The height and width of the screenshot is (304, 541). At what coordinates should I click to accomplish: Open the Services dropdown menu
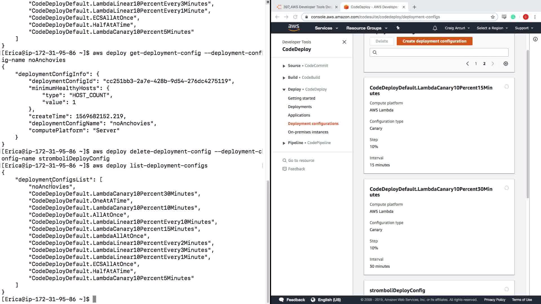click(x=326, y=28)
